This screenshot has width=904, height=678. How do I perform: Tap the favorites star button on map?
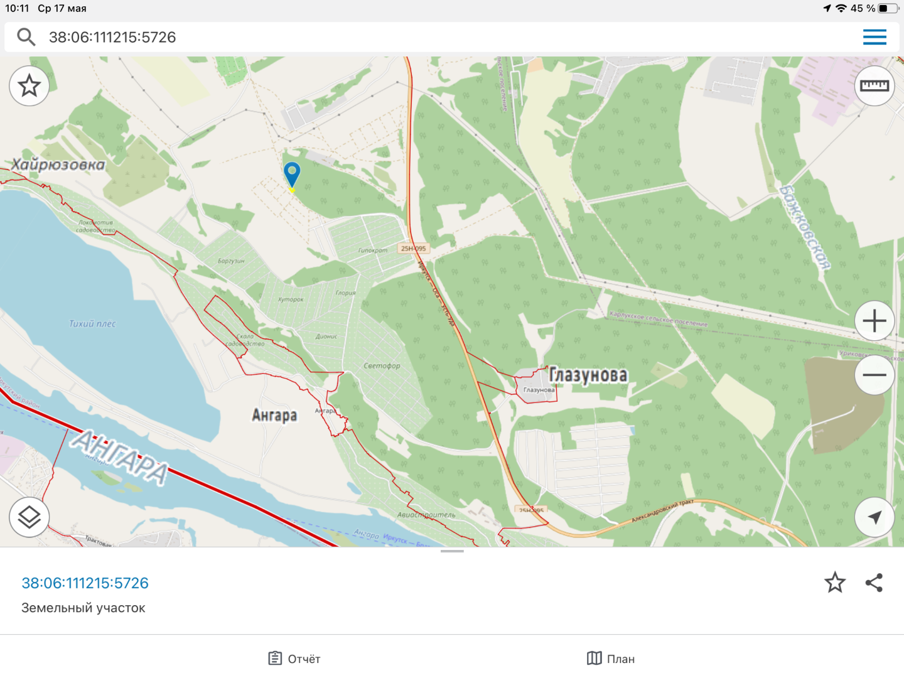point(30,86)
